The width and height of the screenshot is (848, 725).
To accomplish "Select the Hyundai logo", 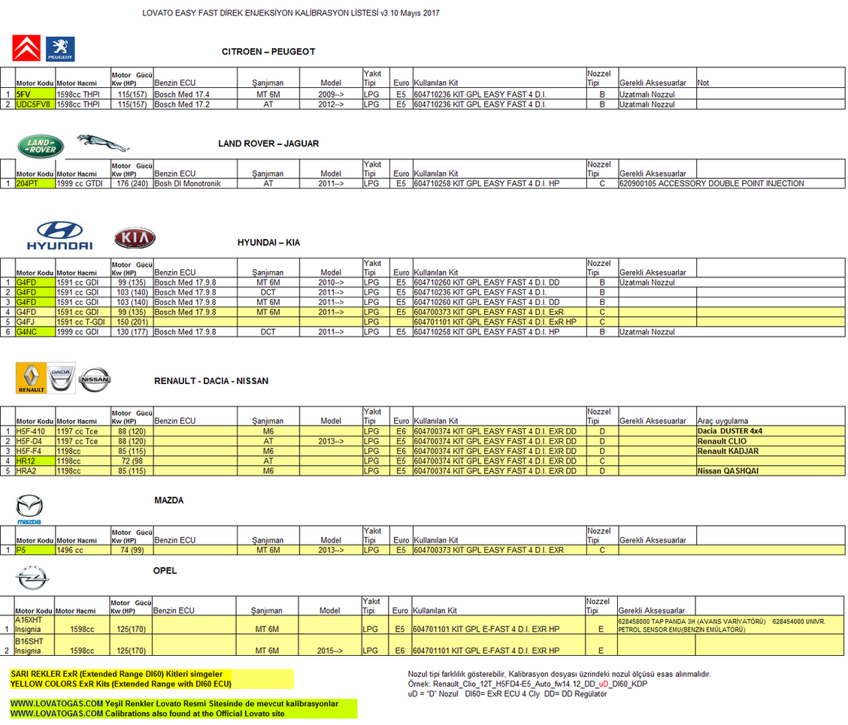I will (x=59, y=236).
